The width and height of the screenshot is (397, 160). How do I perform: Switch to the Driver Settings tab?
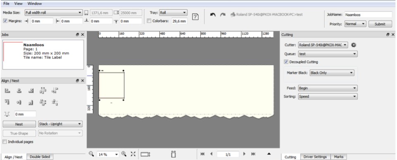315,157
